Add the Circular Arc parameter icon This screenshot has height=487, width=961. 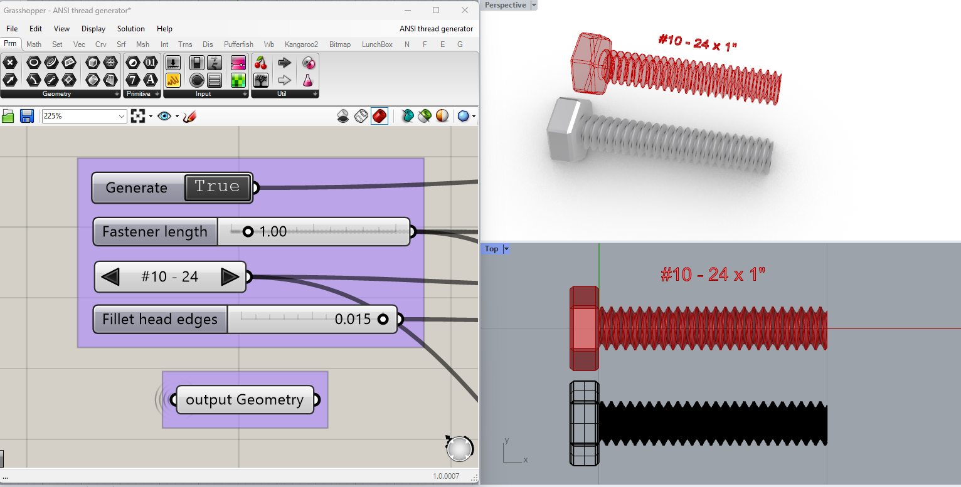click(34, 80)
